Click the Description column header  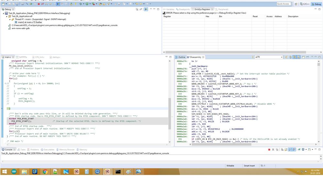[x=293, y=16]
